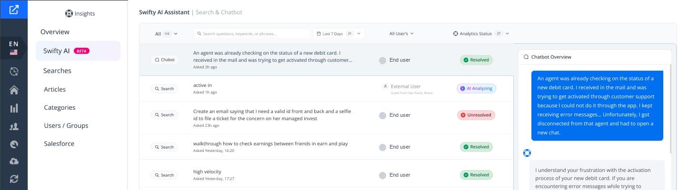
Task: Open the Salesforce section
Action: (x=59, y=143)
